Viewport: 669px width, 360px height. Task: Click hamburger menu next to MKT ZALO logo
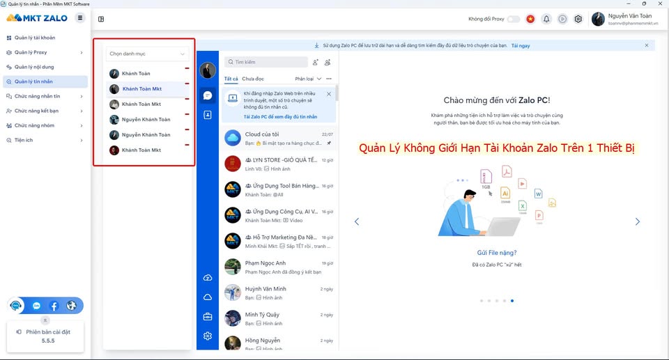pos(79,18)
